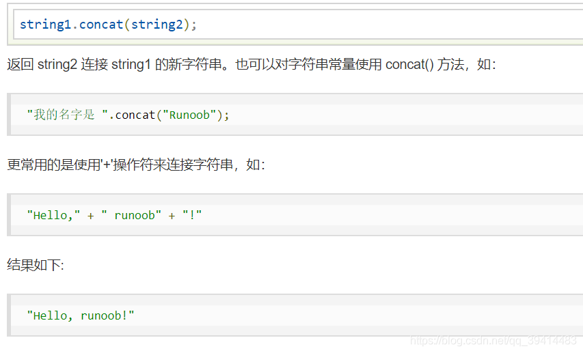Click .concat method call in second code block
This screenshot has width=583, height=353.
click(132, 115)
